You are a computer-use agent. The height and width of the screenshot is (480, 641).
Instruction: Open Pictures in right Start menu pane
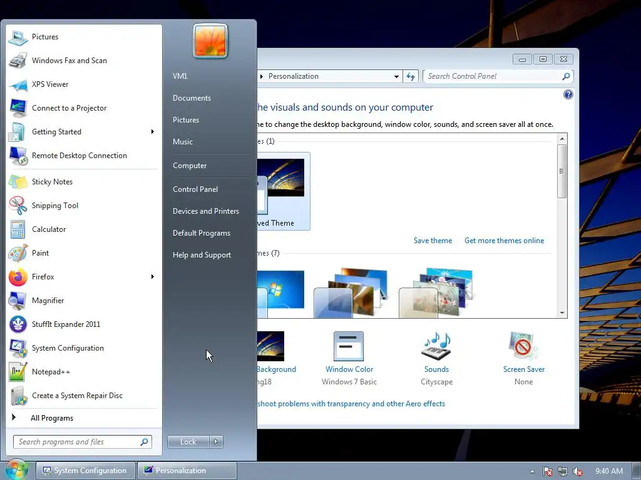tap(185, 119)
